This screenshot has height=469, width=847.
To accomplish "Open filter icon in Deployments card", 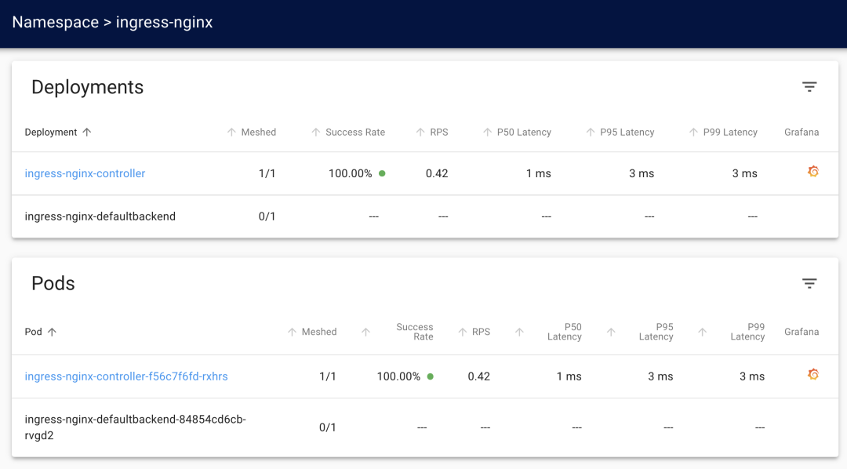I will click(x=809, y=87).
